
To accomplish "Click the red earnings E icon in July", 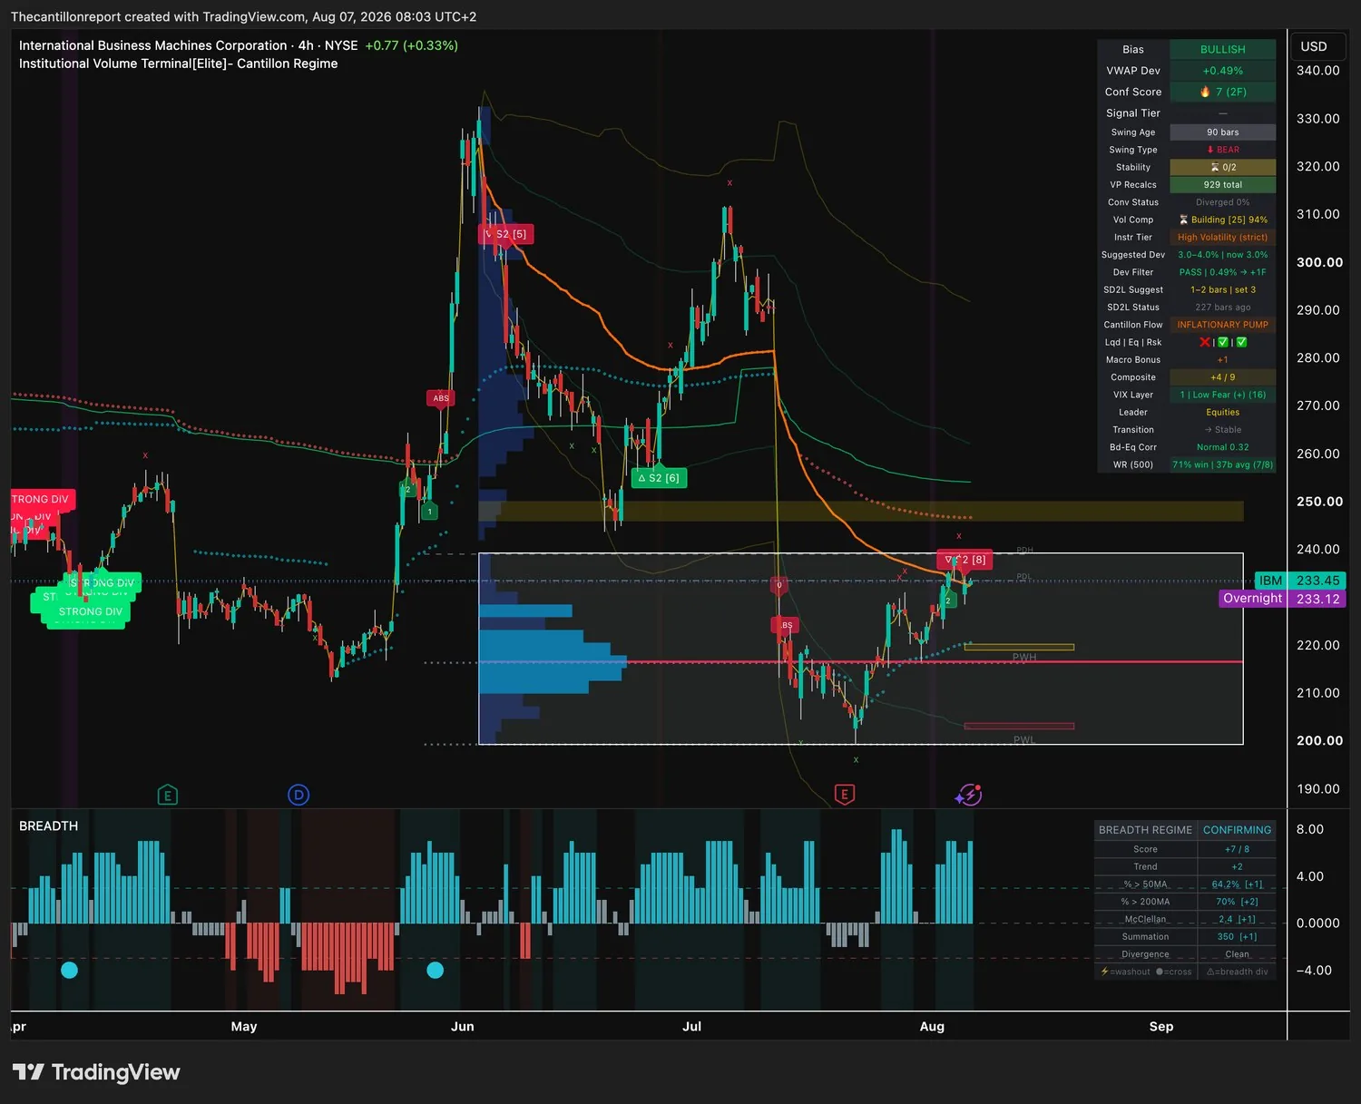I will point(844,796).
